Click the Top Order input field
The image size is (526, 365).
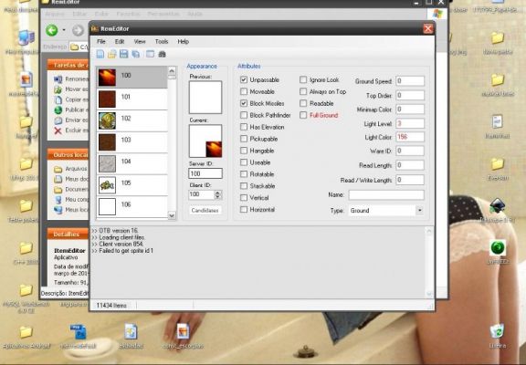click(410, 96)
